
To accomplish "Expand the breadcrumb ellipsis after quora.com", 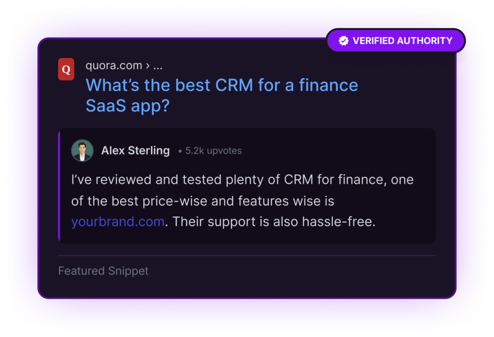I will click(x=157, y=66).
